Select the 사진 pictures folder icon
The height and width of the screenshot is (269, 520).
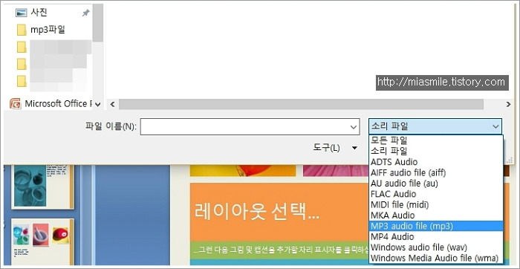tap(22, 13)
